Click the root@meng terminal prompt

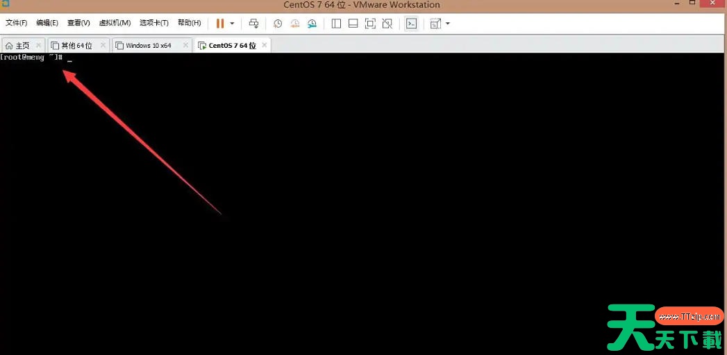pyautogui.click(x=31, y=58)
